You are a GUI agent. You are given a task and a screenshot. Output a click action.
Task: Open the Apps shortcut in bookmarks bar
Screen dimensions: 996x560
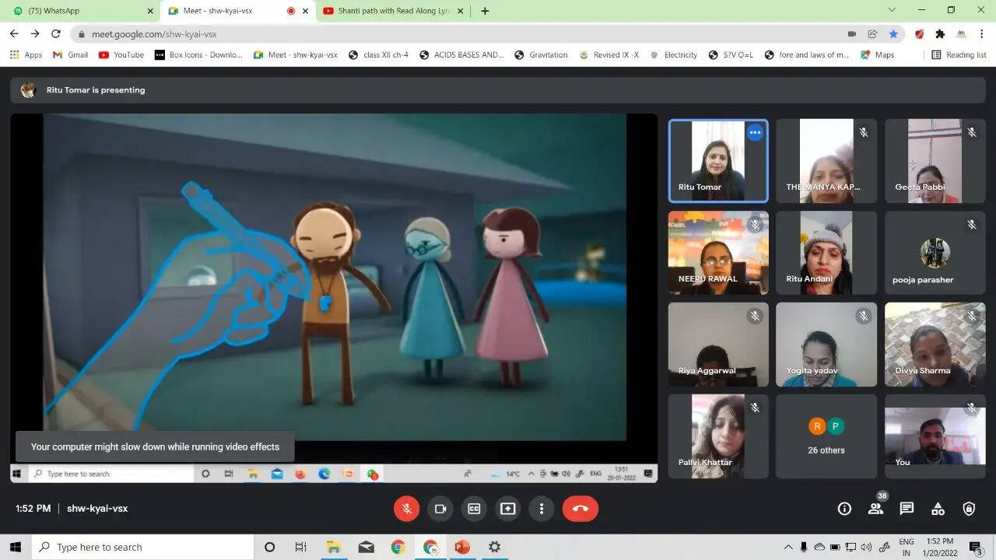click(x=26, y=55)
